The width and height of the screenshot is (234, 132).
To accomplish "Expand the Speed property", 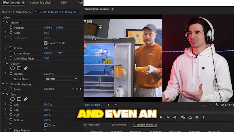I will (x=6, y=89).
